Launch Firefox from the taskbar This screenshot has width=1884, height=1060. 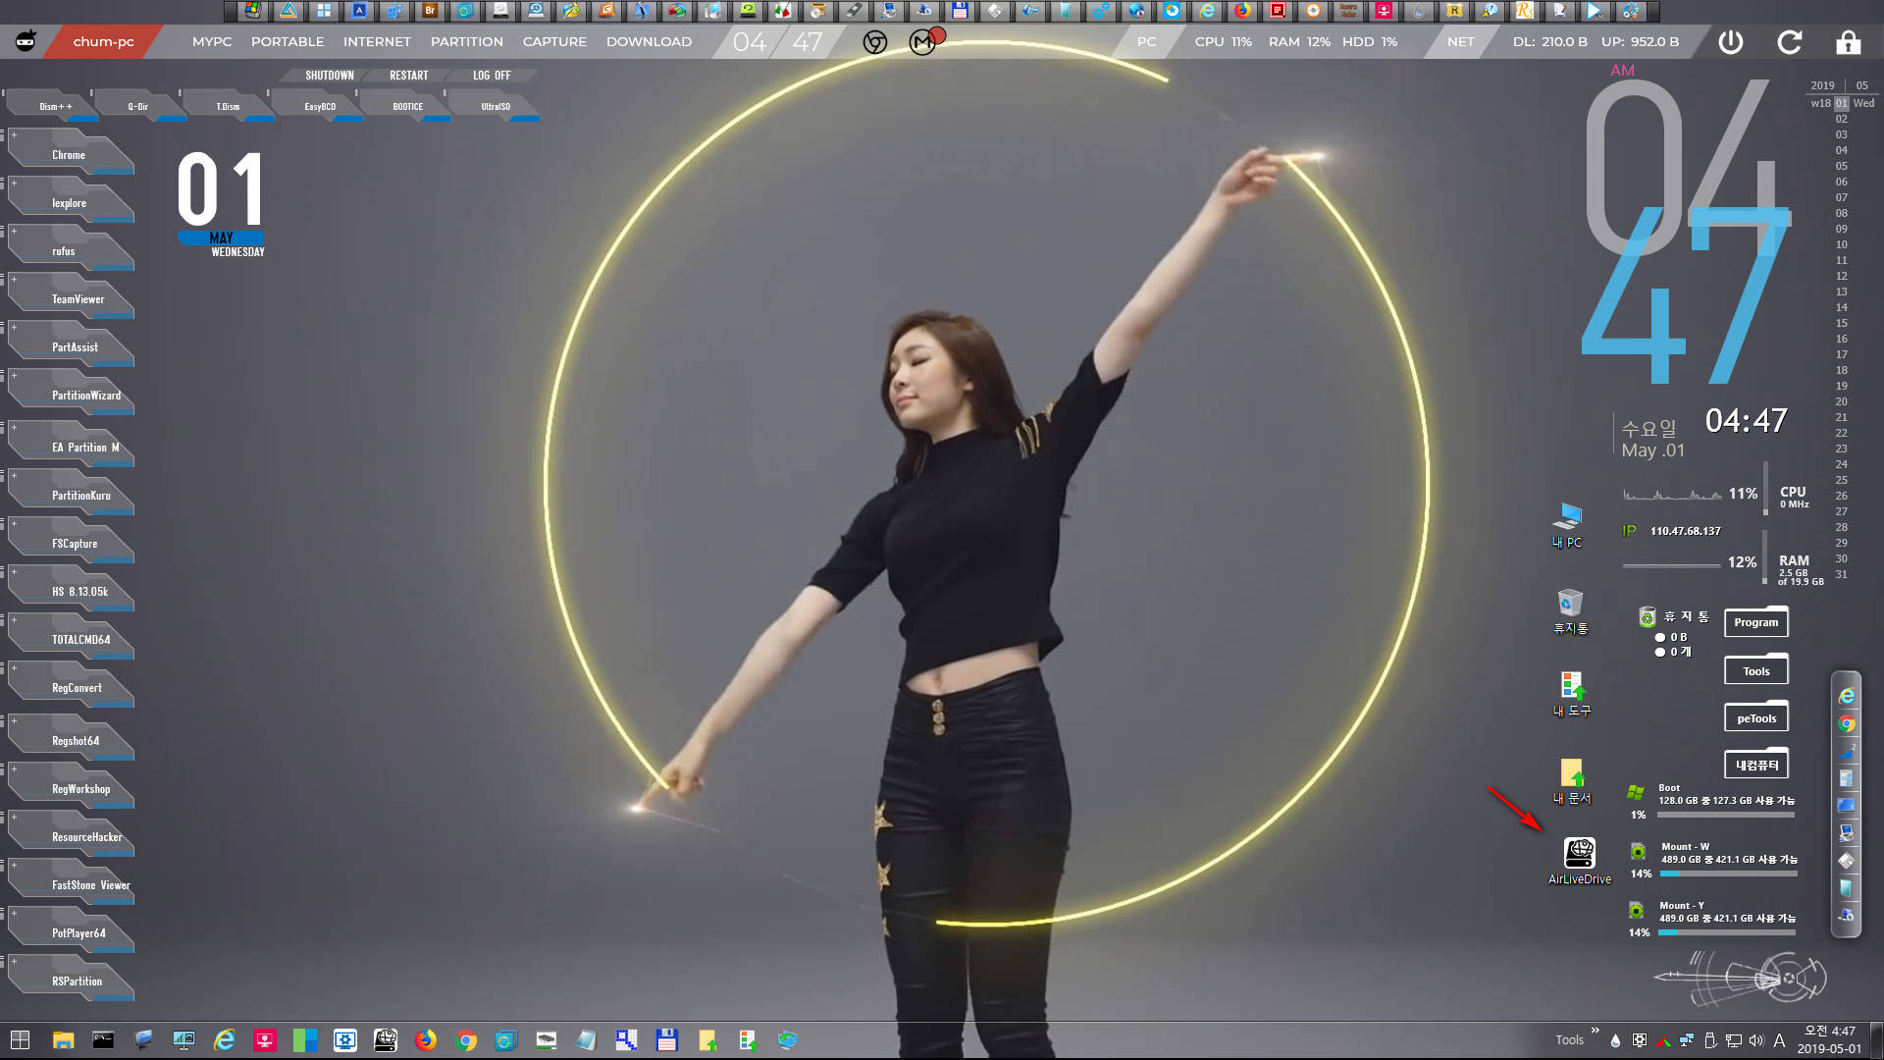click(x=425, y=1040)
